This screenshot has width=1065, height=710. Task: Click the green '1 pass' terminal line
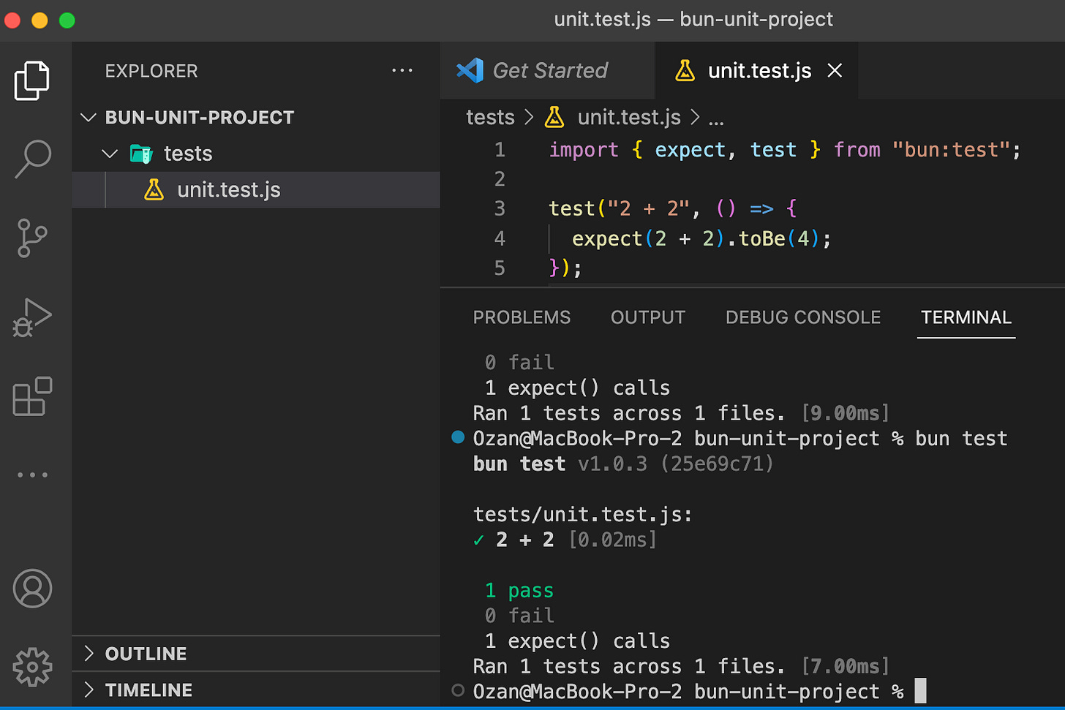pyautogui.click(x=519, y=590)
